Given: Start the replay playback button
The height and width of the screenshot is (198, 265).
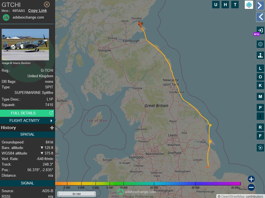Looking at the screenshot, I should 260,148.
